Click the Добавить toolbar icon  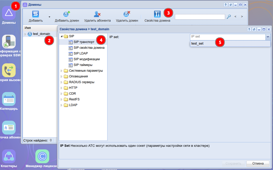click(35, 14)
